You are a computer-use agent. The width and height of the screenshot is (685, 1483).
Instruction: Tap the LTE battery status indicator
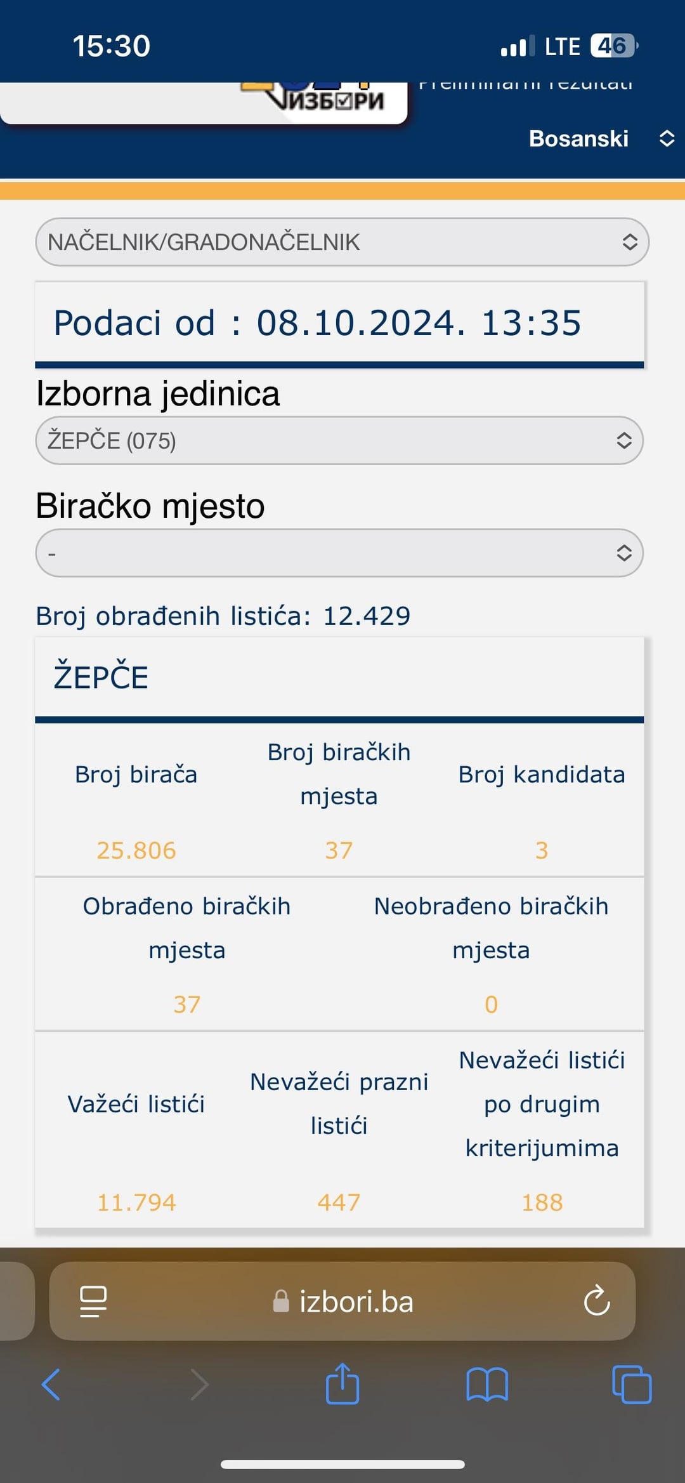click(613, 46)
